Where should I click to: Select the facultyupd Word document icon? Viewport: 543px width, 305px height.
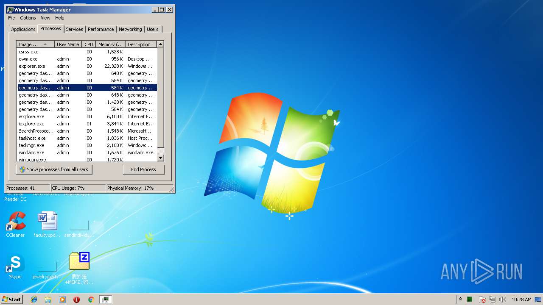47,225
